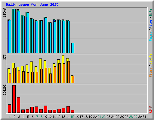
Task: Click green day label 22 on the x-axis
Action: tap(104, 117)
